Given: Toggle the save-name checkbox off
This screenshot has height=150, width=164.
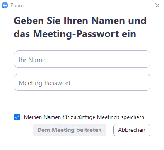Looking at the screenshot, I should click(x=17, y=117).
